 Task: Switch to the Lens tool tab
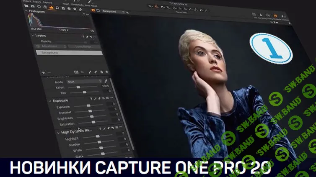point(39,7)
